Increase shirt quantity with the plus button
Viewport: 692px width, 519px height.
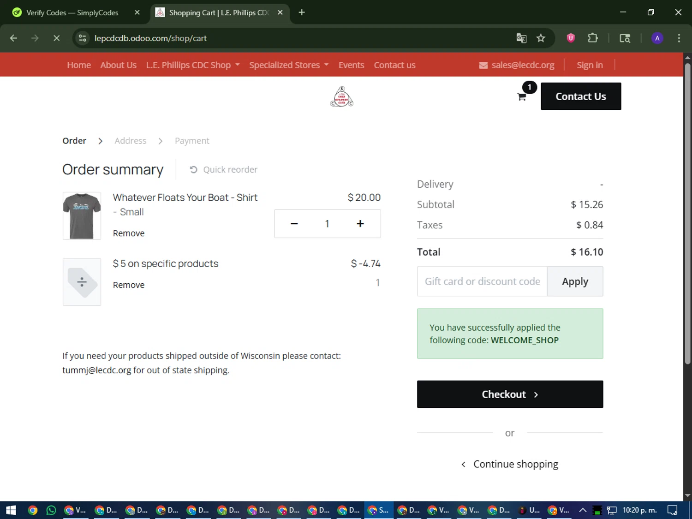[360, 224]
